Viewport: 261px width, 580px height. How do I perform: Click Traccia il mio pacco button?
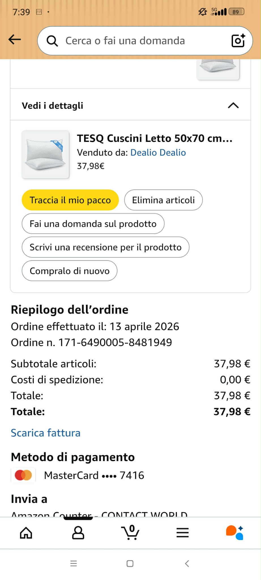tap(70, 200)
